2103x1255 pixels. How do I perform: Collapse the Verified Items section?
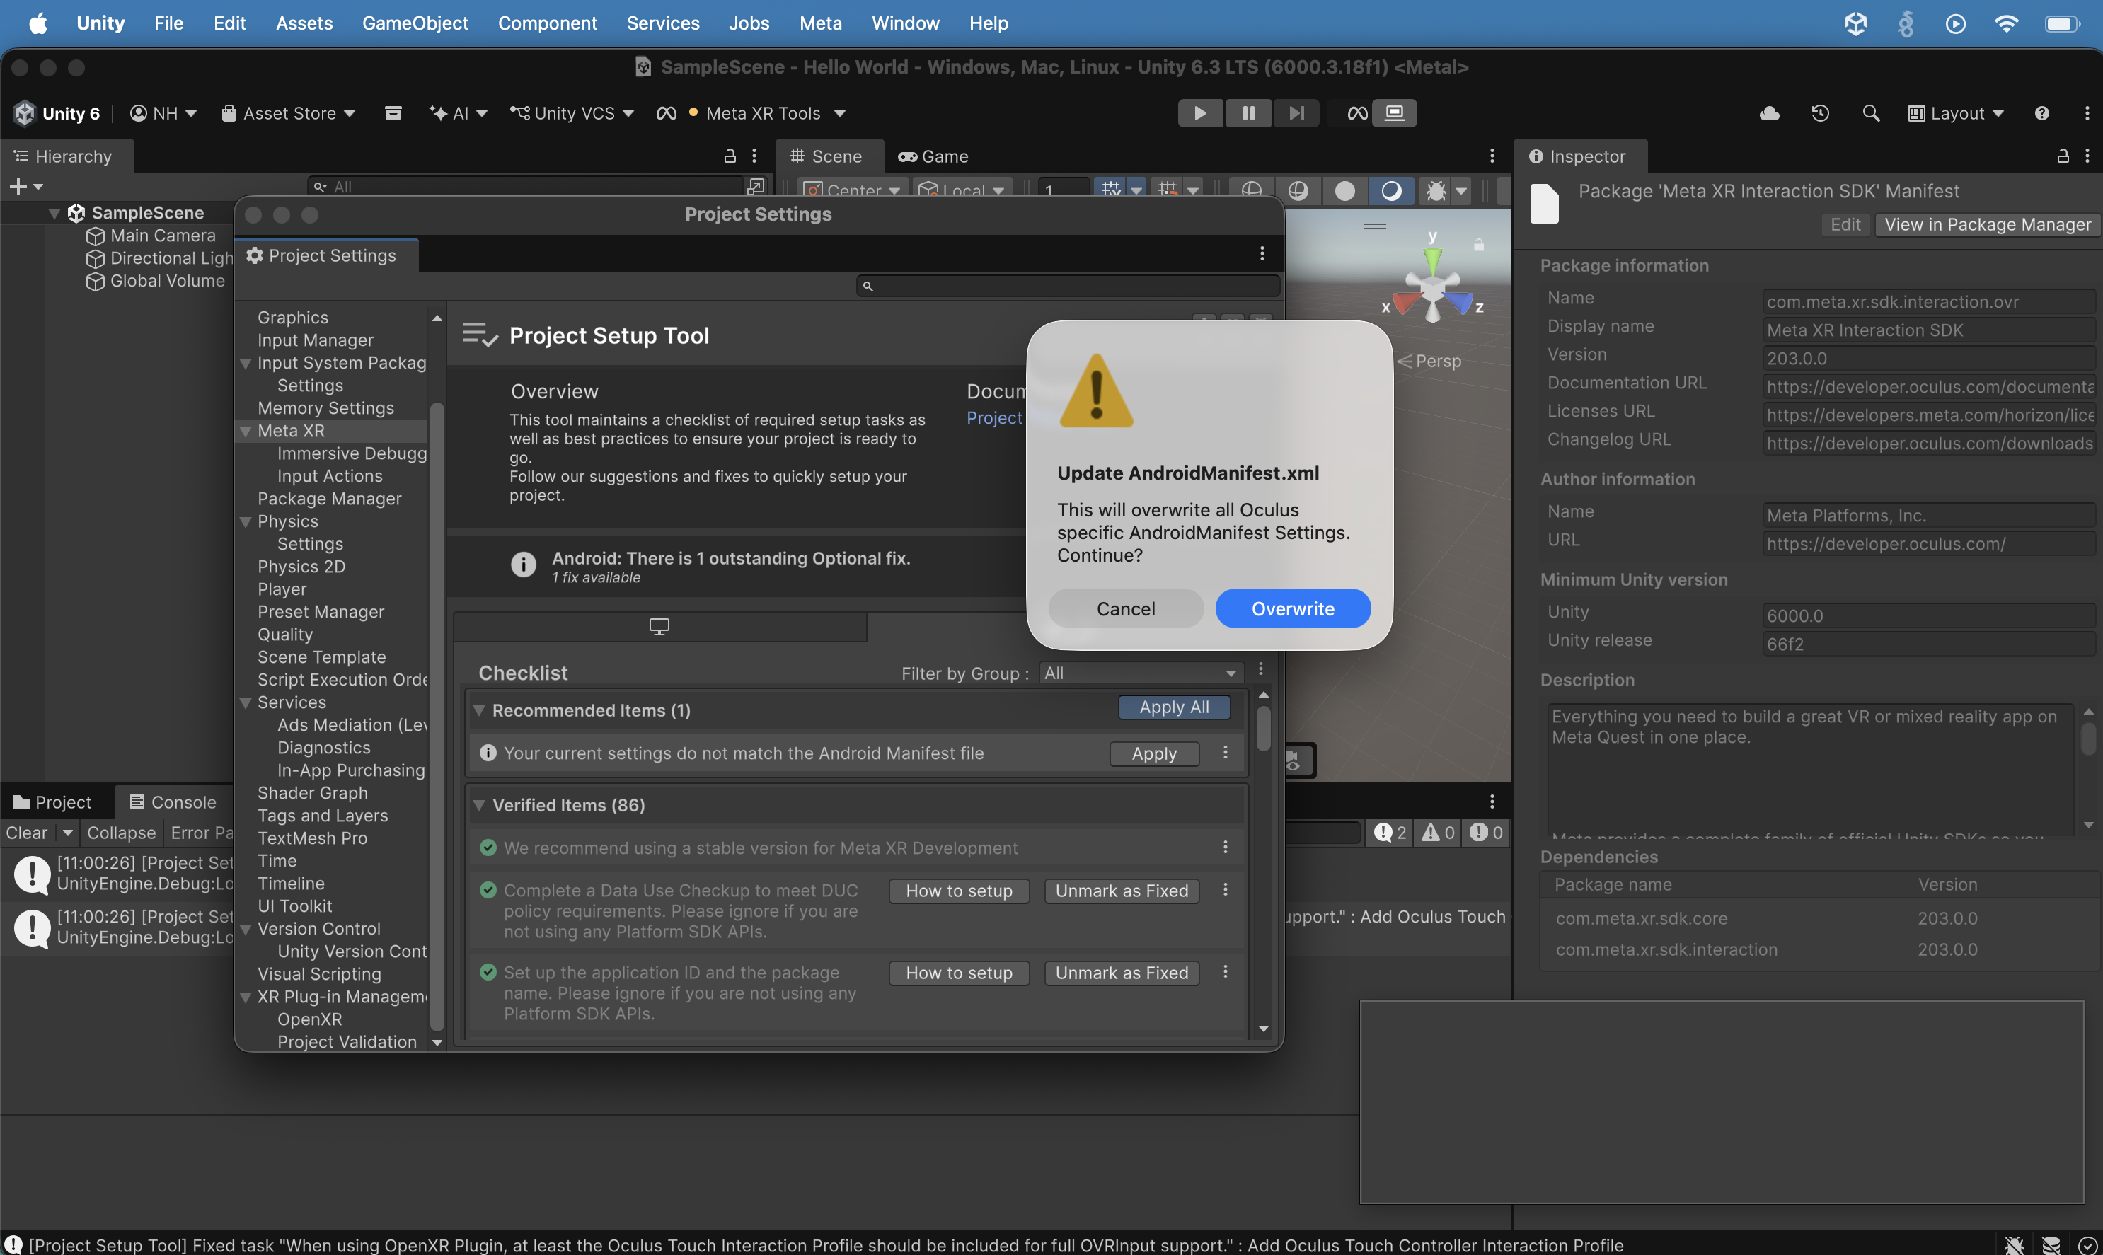479,805
